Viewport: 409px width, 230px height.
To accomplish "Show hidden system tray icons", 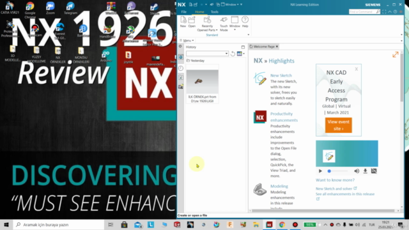I will coord(325,224).
